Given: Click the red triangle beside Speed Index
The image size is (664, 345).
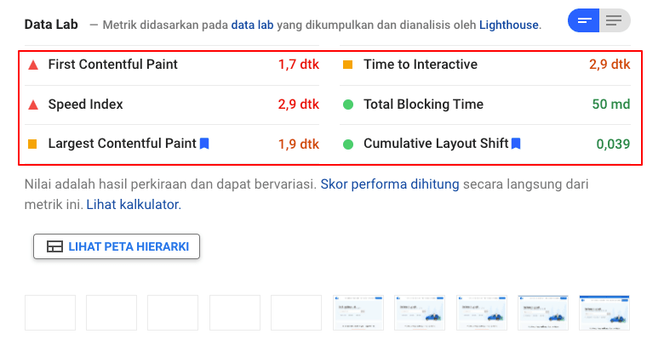Looking at the screenshot, I should click(33, 105).
